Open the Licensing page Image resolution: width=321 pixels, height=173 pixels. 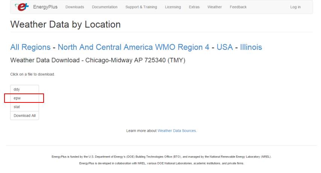(173, 7)
